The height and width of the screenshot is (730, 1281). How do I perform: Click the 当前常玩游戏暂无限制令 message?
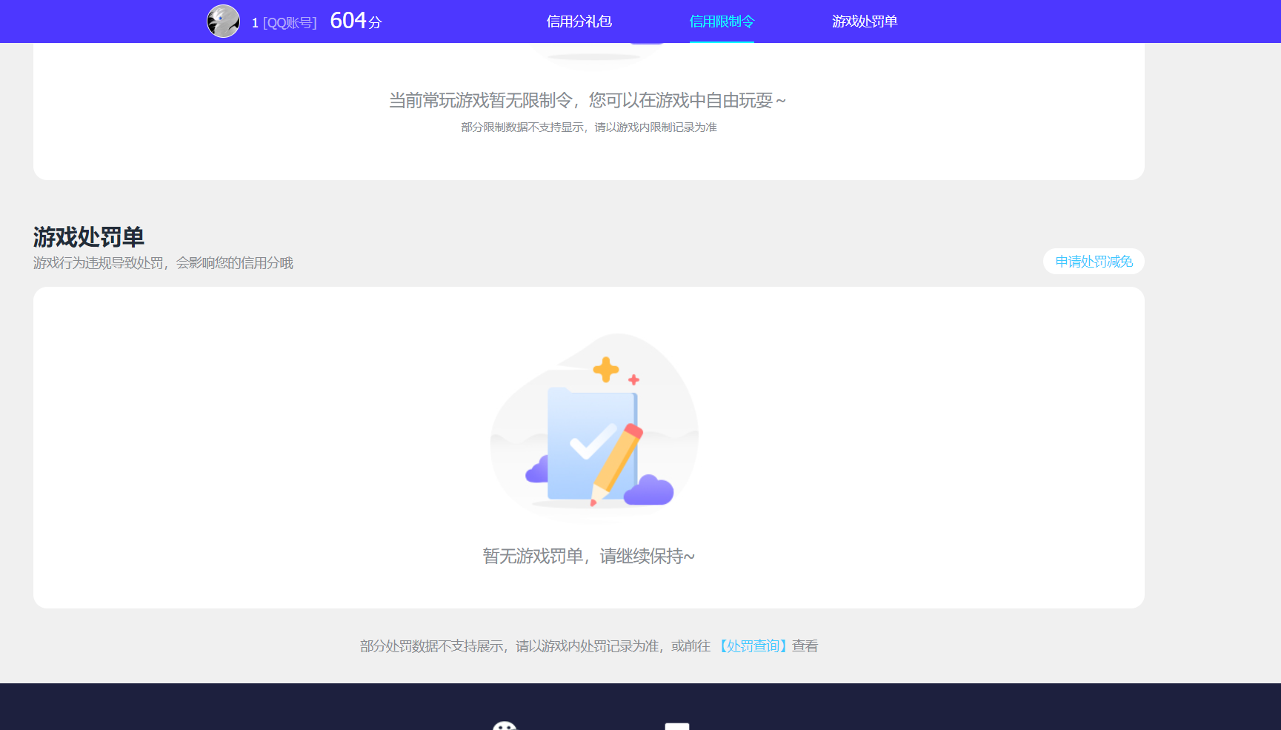point(588,100)
